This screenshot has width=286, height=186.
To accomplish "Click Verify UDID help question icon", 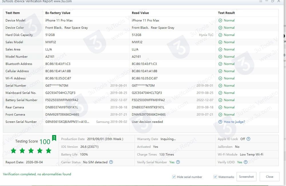I will (245, 162).
